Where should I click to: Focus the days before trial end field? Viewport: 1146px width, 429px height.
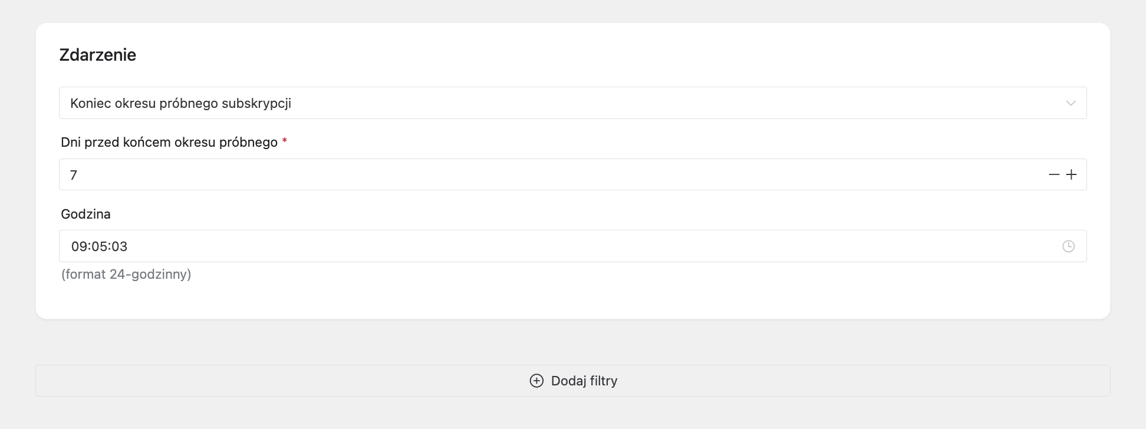click(x=531, y=174)
